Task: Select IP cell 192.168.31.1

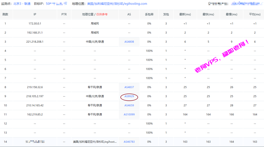Action: (35, 33)
